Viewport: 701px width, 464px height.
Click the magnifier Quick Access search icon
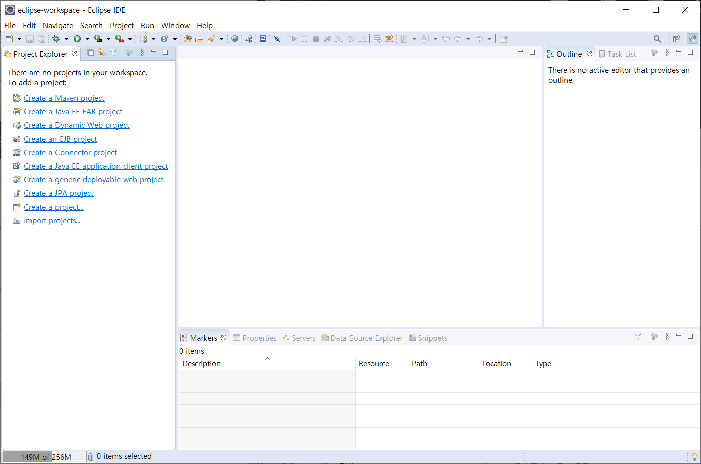[x=657, y=39]
